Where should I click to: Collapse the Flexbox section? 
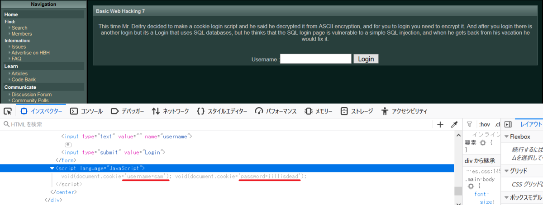pos(506,137)
